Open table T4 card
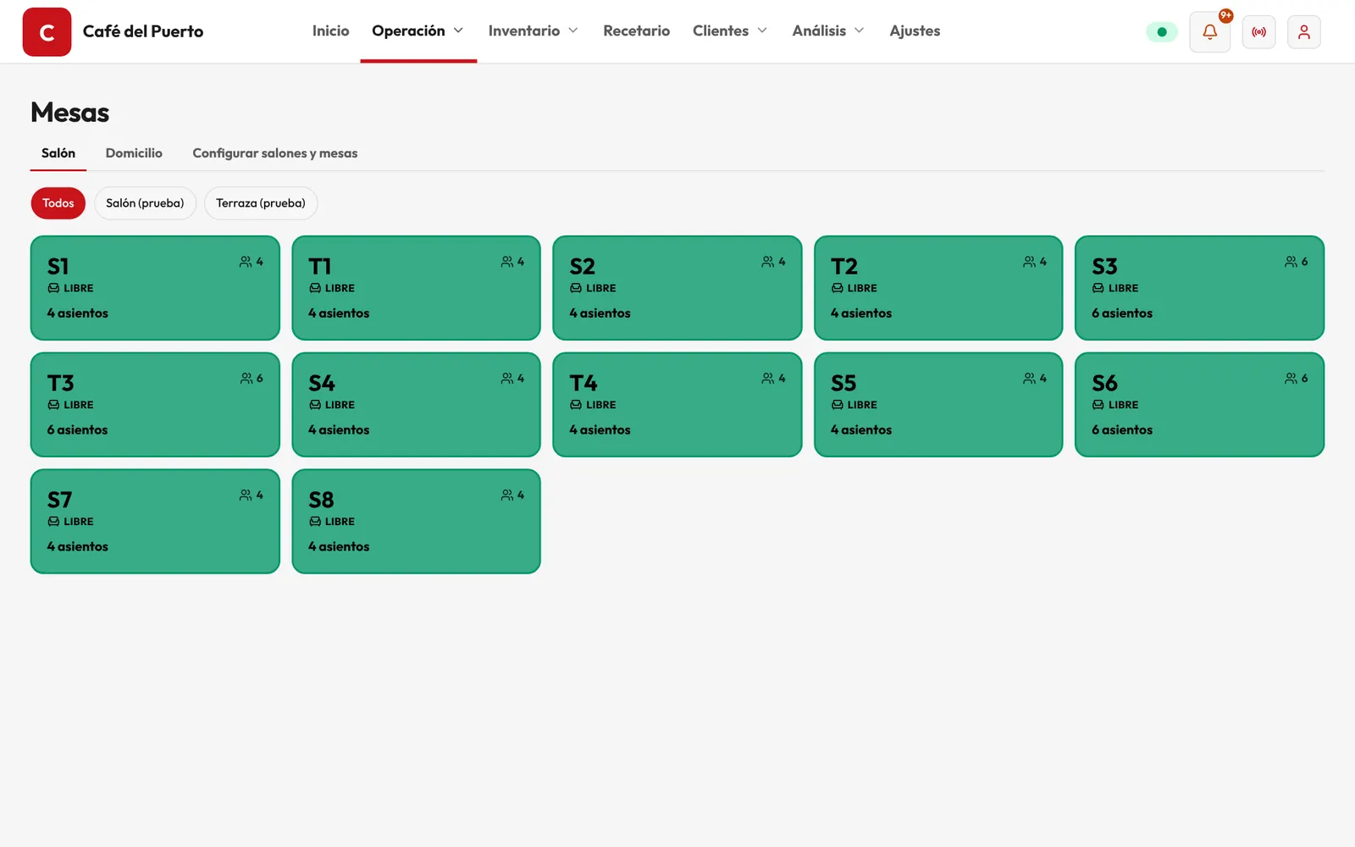Image resolution: width=1355 pixels, height=847 pixels. [x=677, y=405]
